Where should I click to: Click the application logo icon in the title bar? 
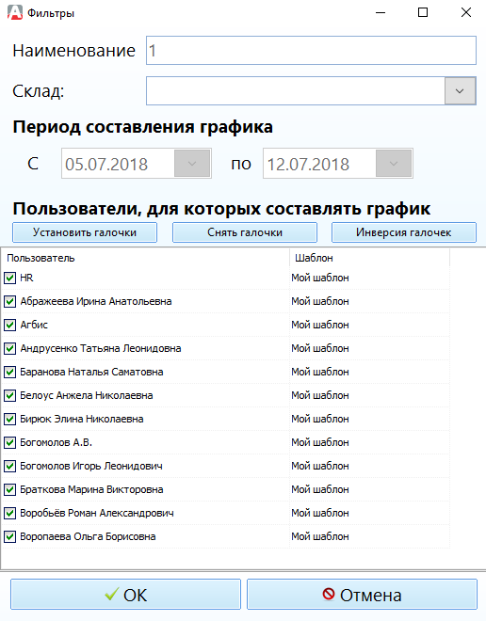click(15, 12)
